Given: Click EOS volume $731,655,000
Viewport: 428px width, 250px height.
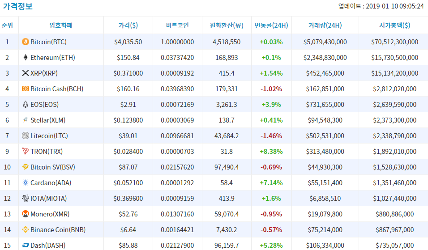Looking at the screenshot, I should tap(325, 105).
